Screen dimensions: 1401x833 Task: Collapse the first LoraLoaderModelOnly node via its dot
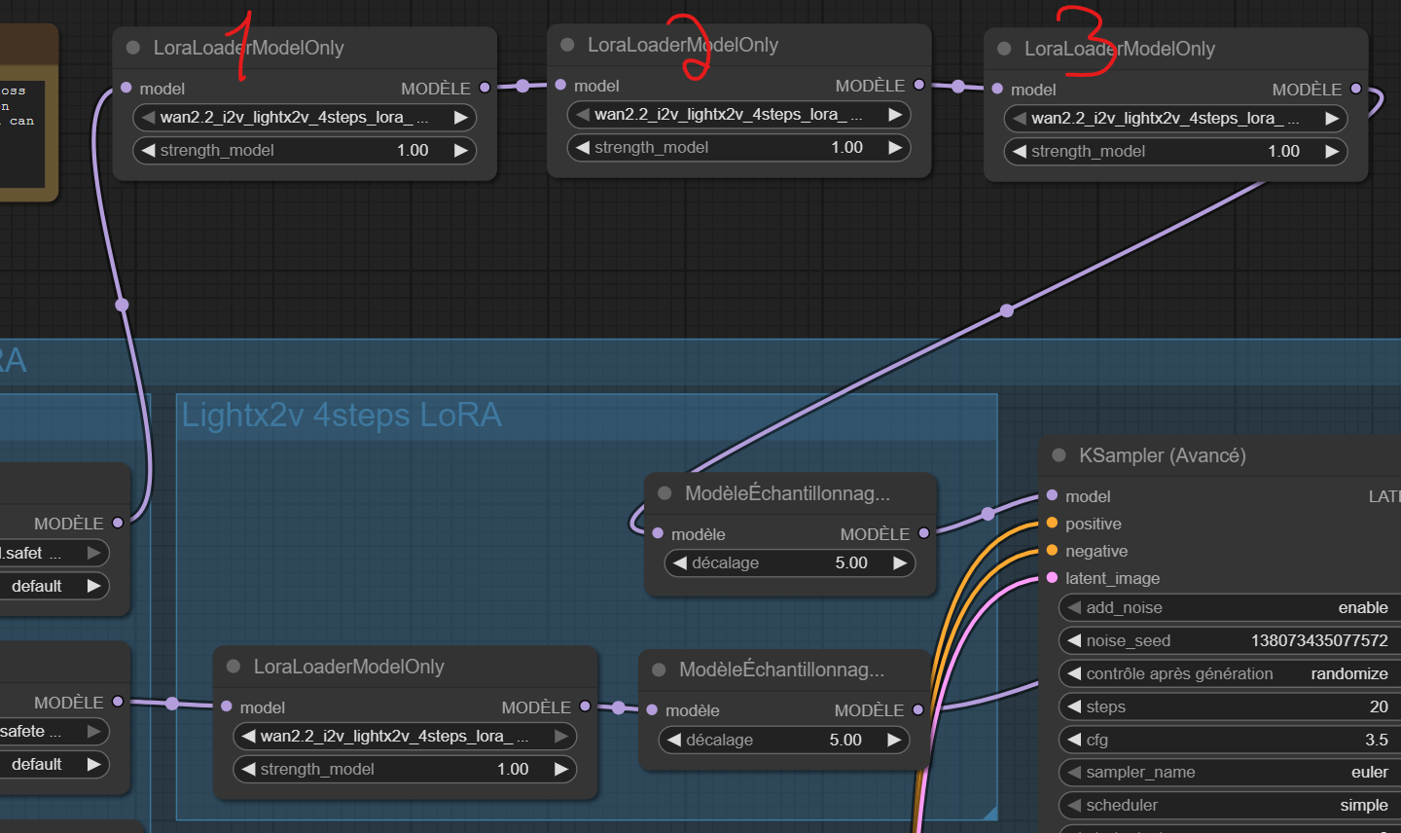pyautogui.click(x=133, y=48)
